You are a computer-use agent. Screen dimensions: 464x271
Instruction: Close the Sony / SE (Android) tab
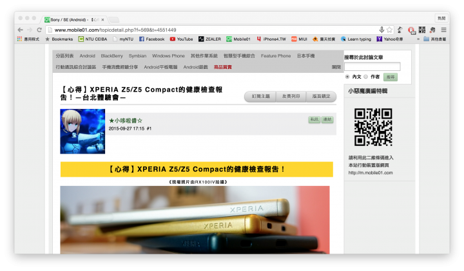point(102,19)
